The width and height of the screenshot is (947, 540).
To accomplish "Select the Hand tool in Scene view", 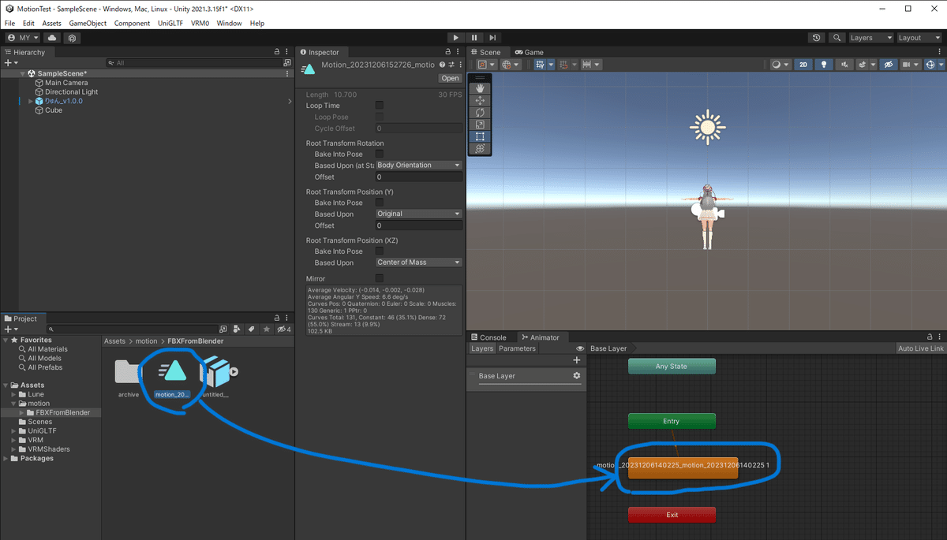I will (x=480, y=89).
